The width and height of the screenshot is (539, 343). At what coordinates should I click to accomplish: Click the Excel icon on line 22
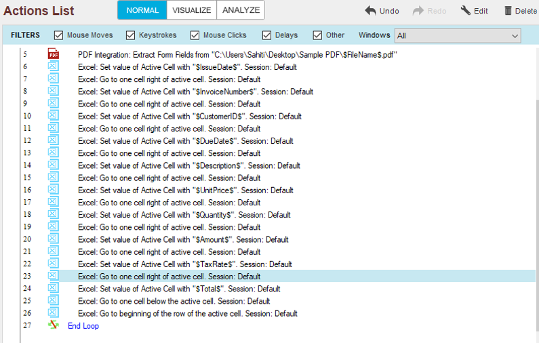53,264
